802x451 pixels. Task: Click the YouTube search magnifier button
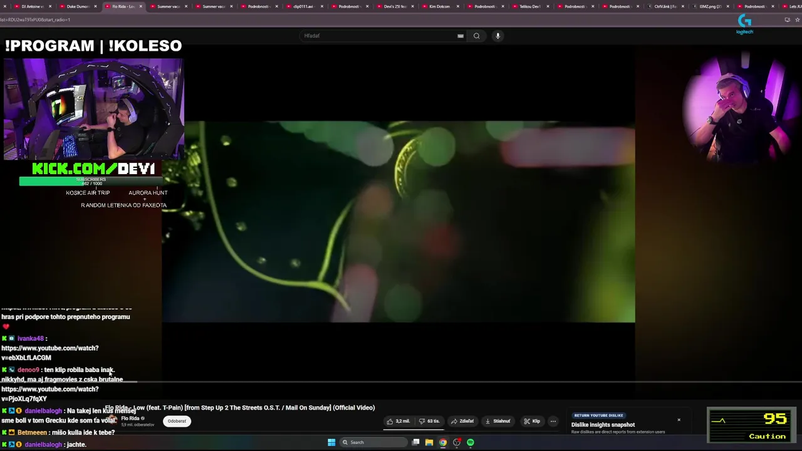click(476, 36)
